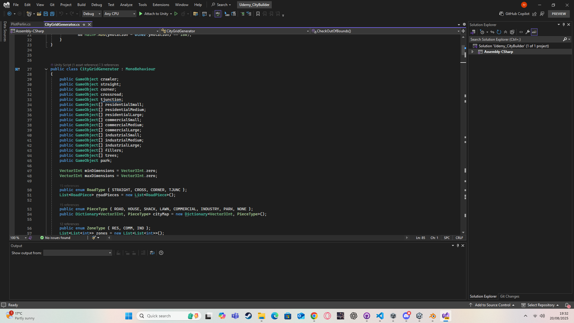Open Google Chrome from the taskbar
This screenshot has height=323, width=574.
[x=314, y=316]
